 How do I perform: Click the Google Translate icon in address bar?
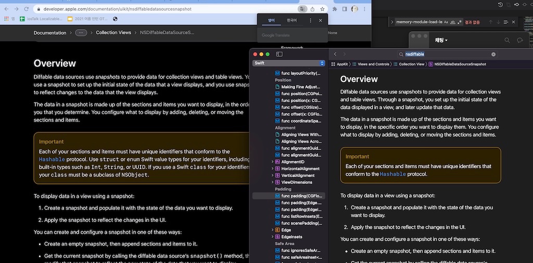point(302,9)
